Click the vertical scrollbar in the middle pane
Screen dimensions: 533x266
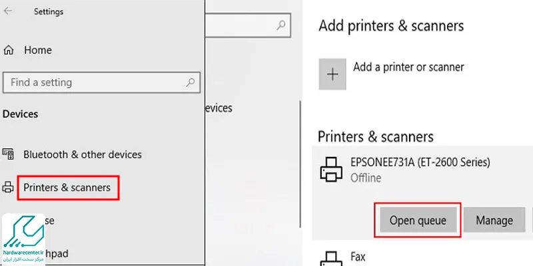click(300, 164)
